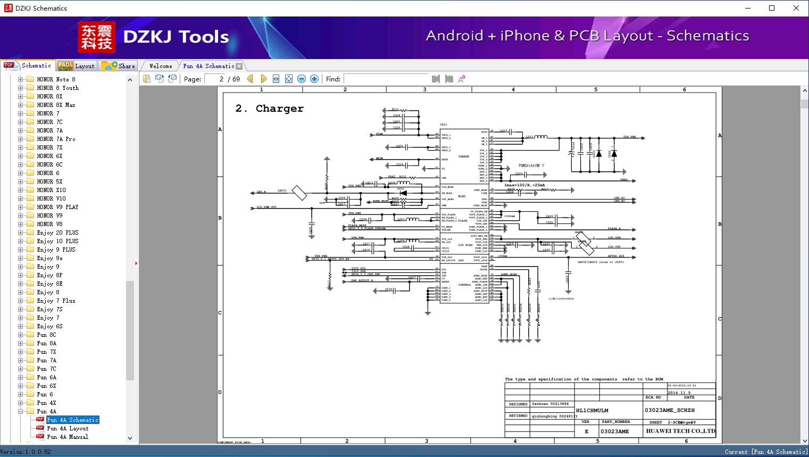Open the Fun 4A Layout file
The width and height of the screenshot is (809, 457).
(x=68, y=428)
